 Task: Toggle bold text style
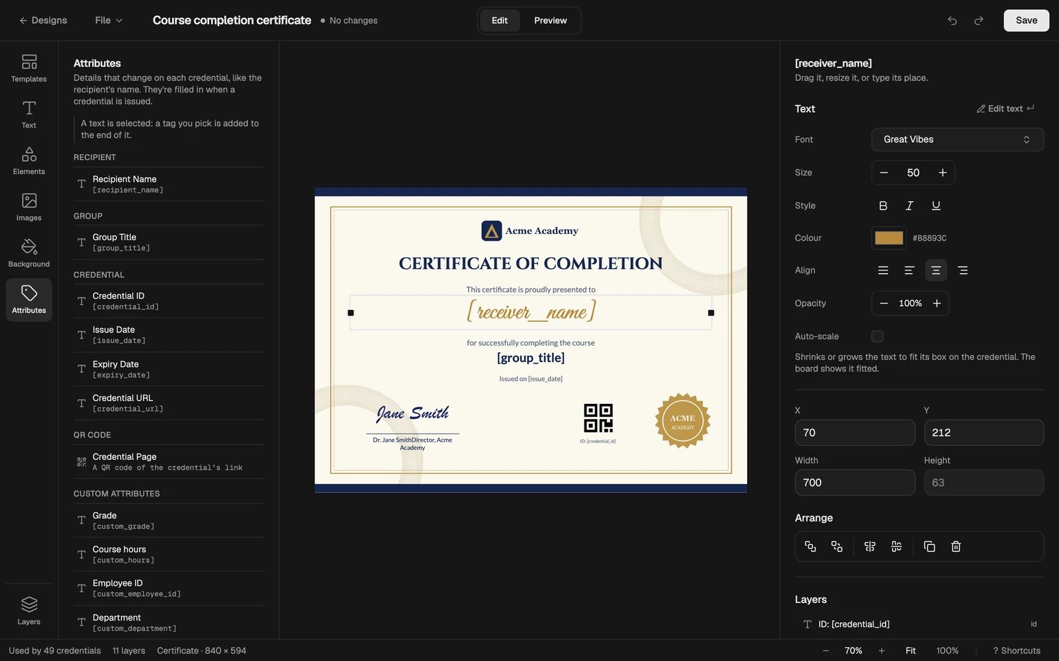click(883, 206)
